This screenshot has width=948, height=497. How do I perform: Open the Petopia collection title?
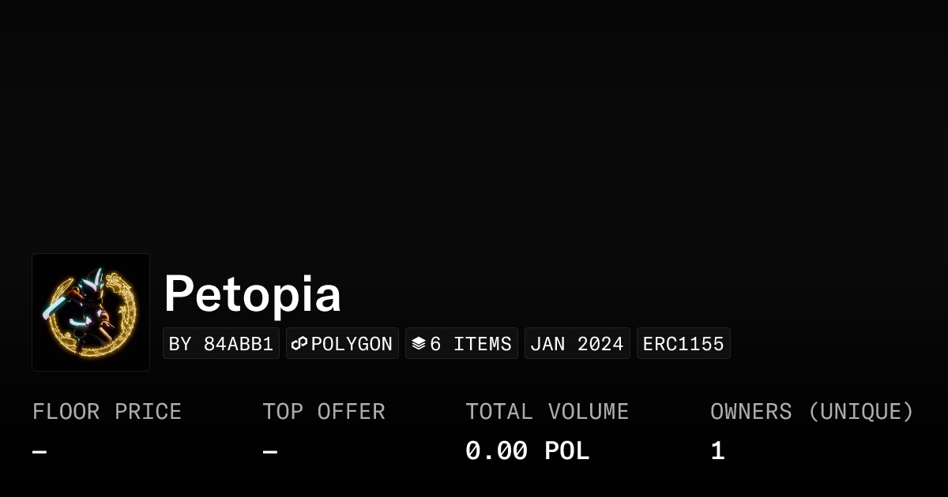[x=253, y=294]
